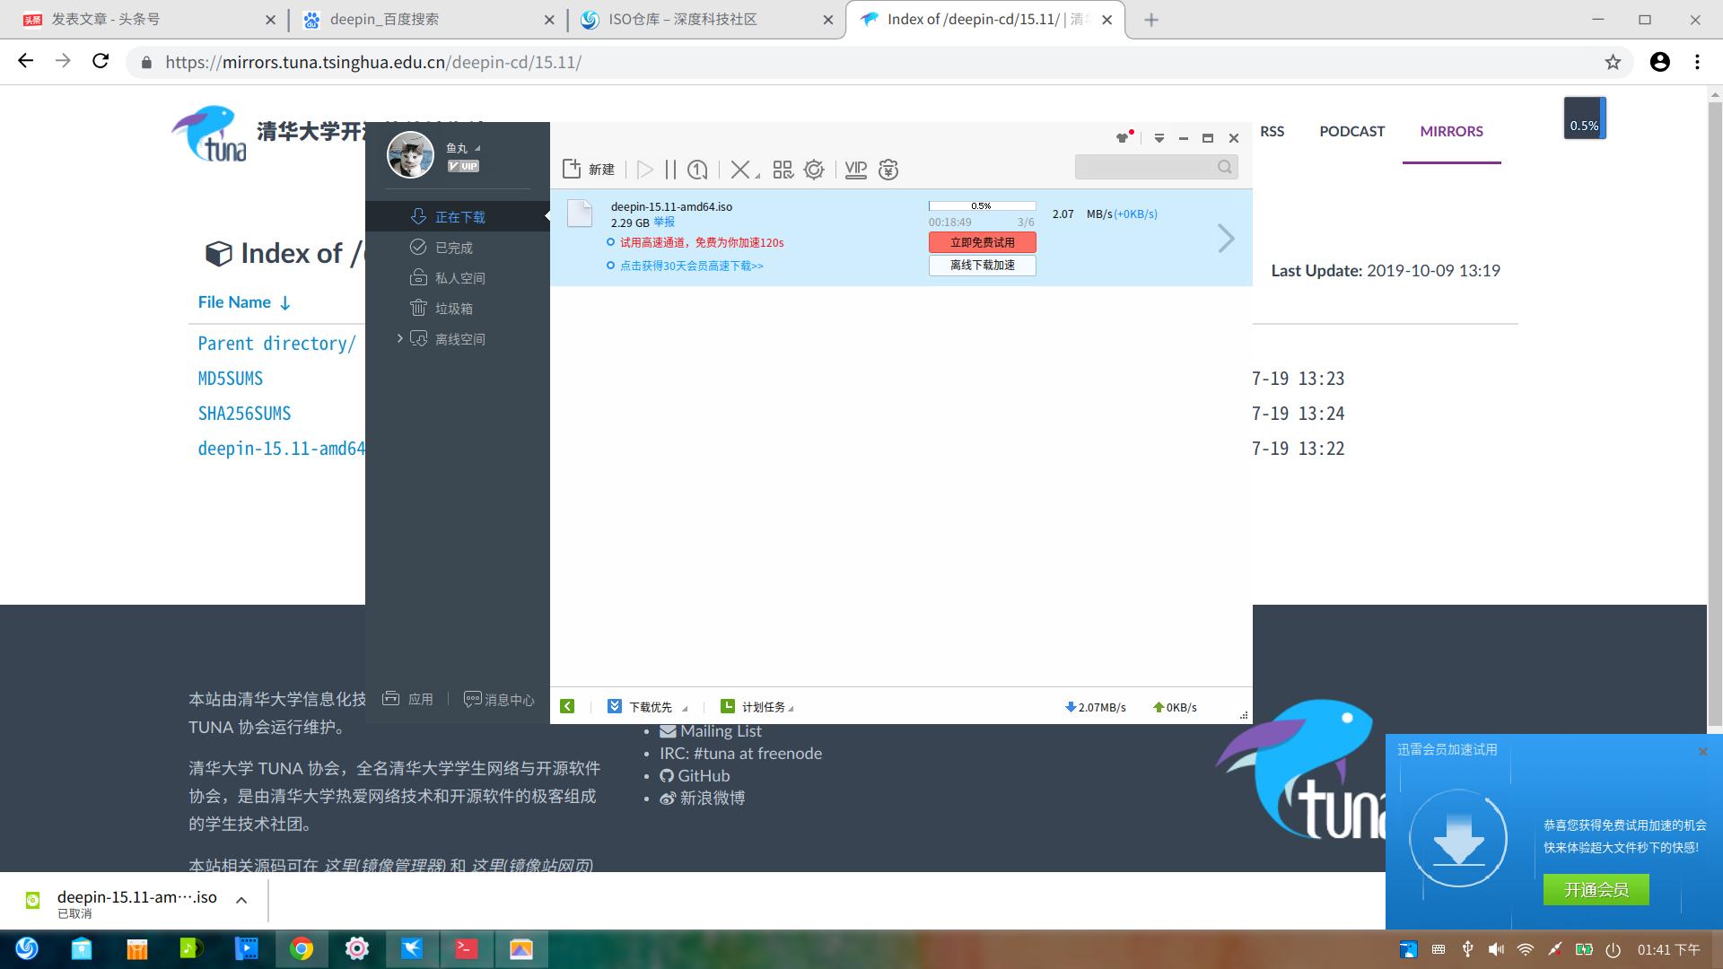Expand 离线空间 in the sidebar
This screenshot has width=1723, height=969.
400,338
